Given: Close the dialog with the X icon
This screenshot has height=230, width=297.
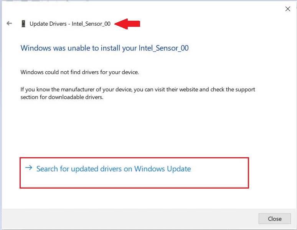Looking at the screenshot, I should click(x=288, y=9).
